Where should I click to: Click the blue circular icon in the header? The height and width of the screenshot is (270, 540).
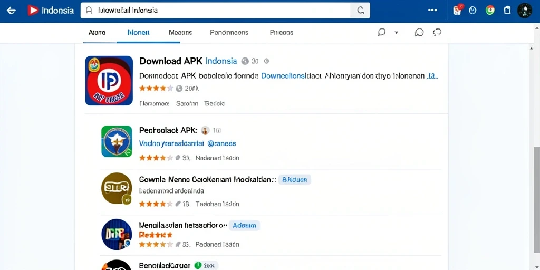click(473, 11)
